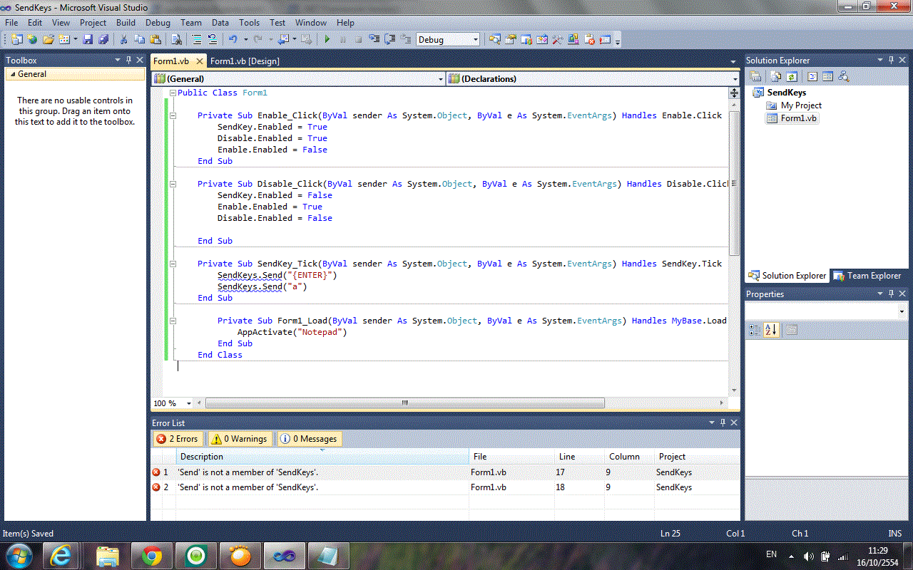Click the Step Into debug icon
Viewport: 913px width, 570px height.
tap(375, 40)
